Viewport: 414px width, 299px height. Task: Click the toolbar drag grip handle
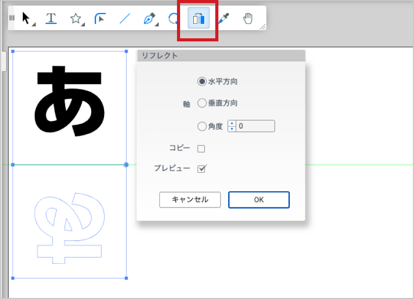(x=11, y=18)
